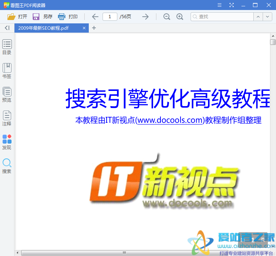Collapse the sidebar with the arrow icon
The image size is (276, 256).
7,28
